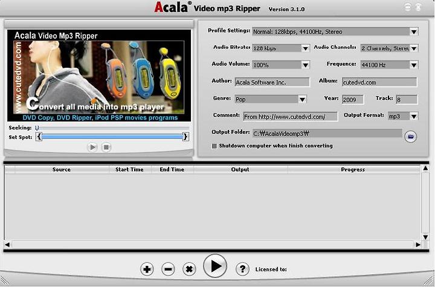Expand the Genre dropdown
435x287 pixels.
tap(302, 99)
